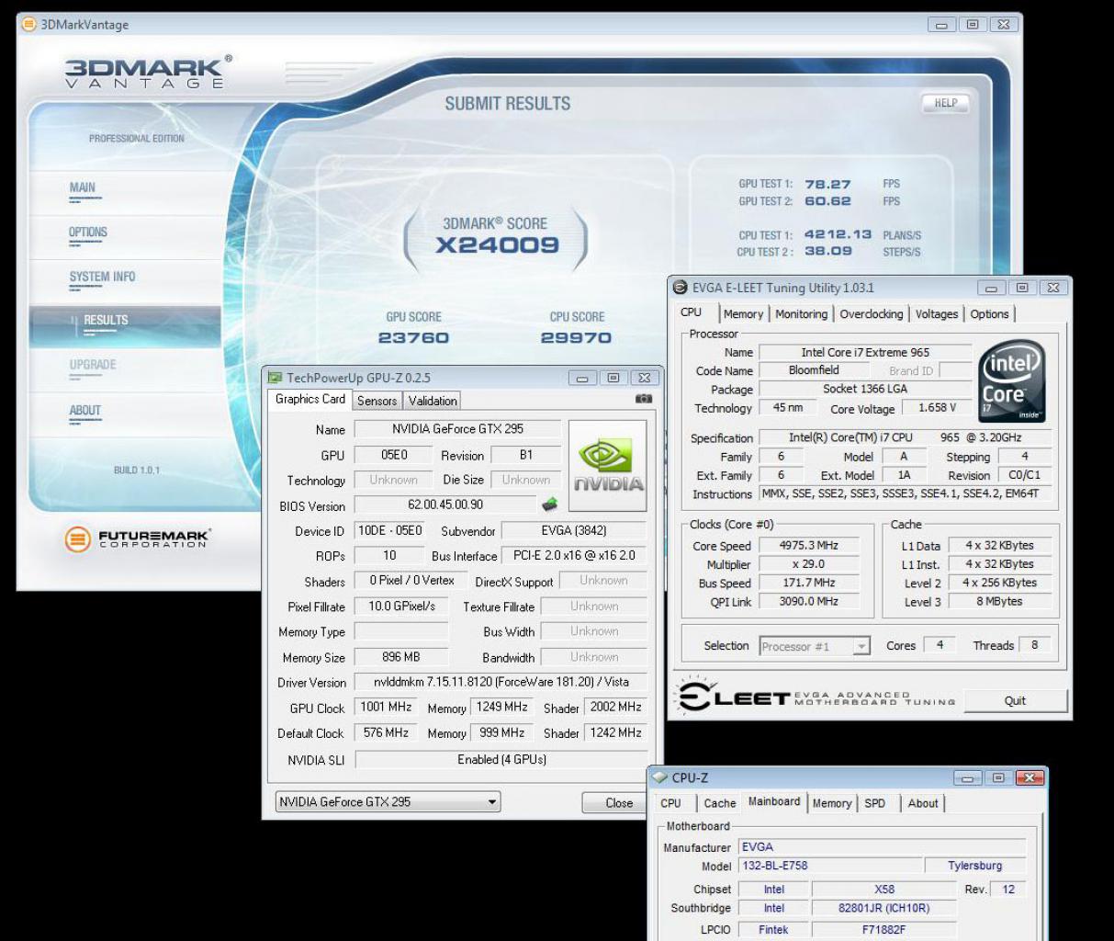The height and width of the screenshot is (941, 1114).
Task: Click the X24009 3DMark score
Action: point(497,245)
